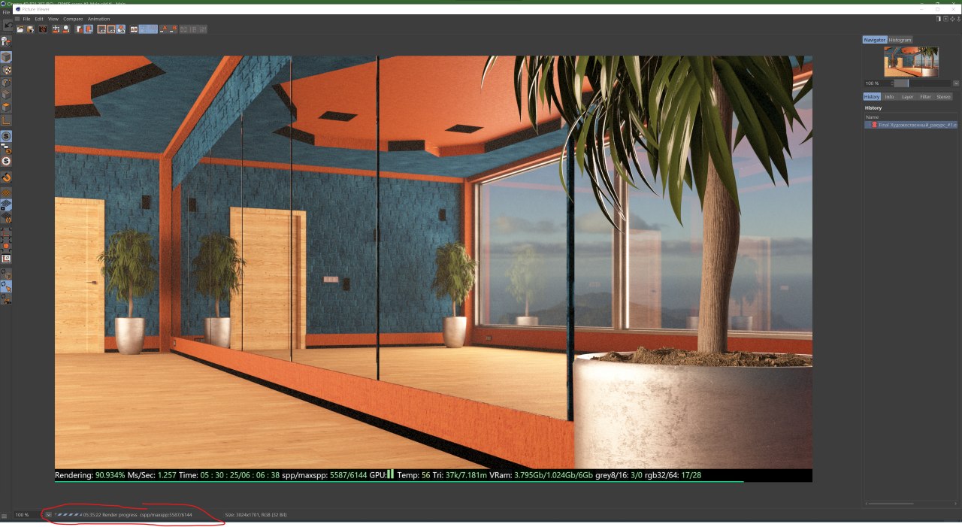The width and height of the screenshot is (962, 527).
Task: Toggle Viewport Solo S icon
Action: coord(6,136)
